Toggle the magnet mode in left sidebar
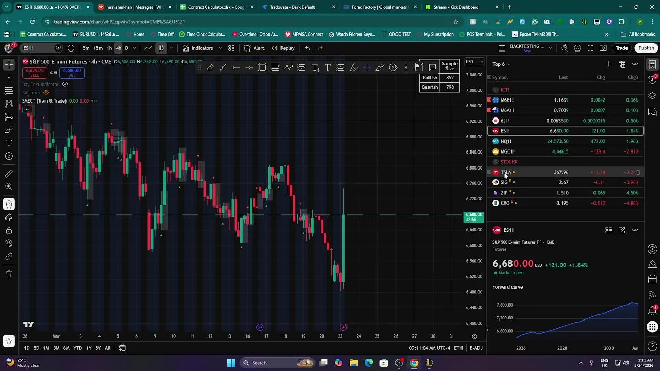This screenshot has height=371, width=660. click(x=9, y=204)
